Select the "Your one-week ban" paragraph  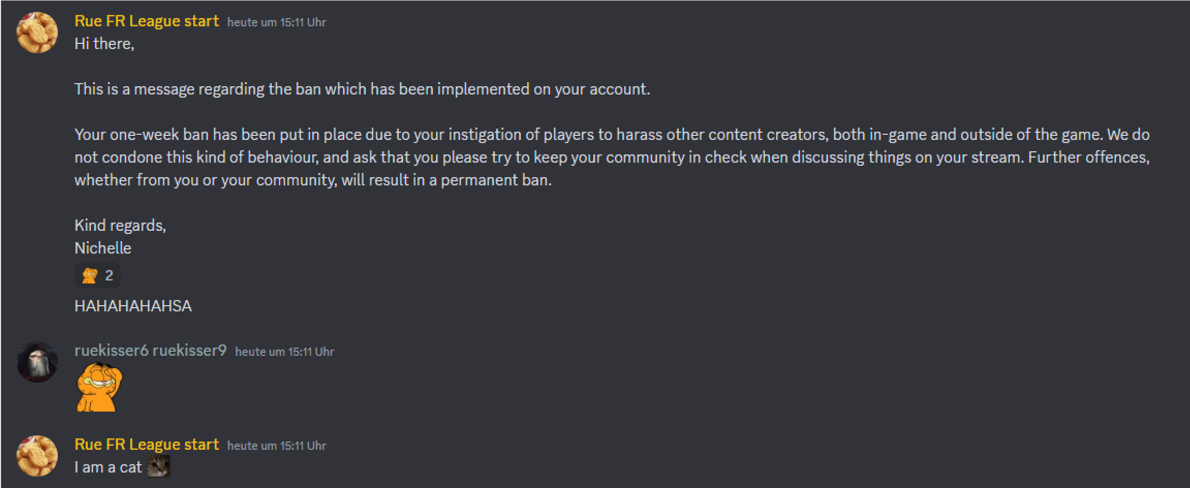612,157
